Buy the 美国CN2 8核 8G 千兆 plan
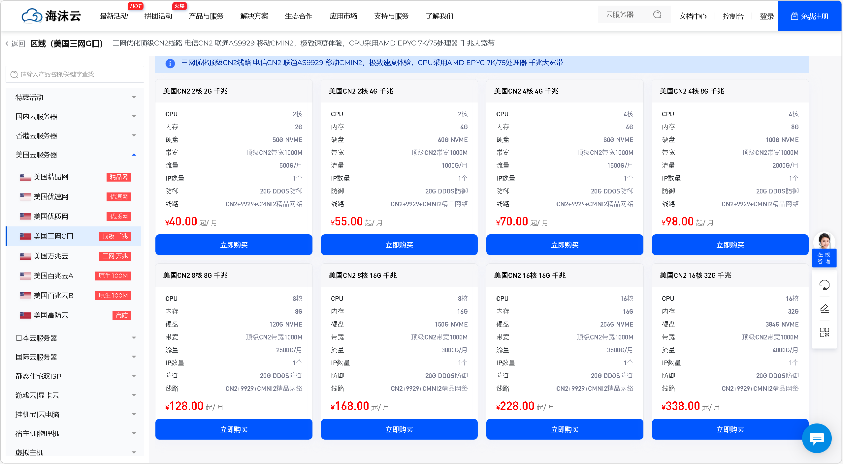Screen dimensions: 843x464 click(x=234, y=429)
